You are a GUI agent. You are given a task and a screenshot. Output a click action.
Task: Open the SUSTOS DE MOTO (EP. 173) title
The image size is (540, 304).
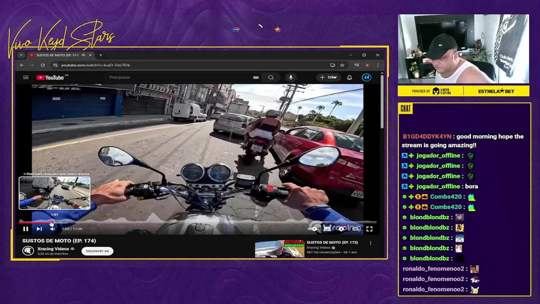pos(332,242)
